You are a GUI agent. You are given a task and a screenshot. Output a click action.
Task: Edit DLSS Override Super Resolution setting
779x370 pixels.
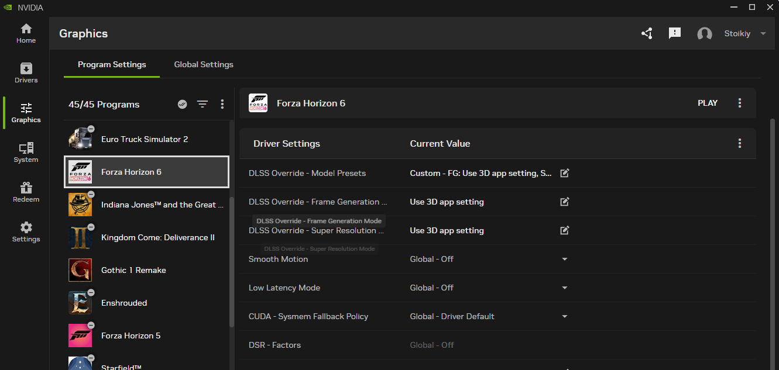565,230
